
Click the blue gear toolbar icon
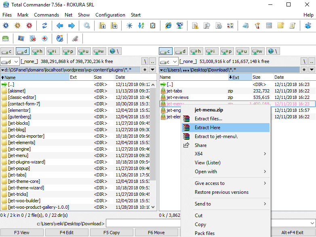6,25
